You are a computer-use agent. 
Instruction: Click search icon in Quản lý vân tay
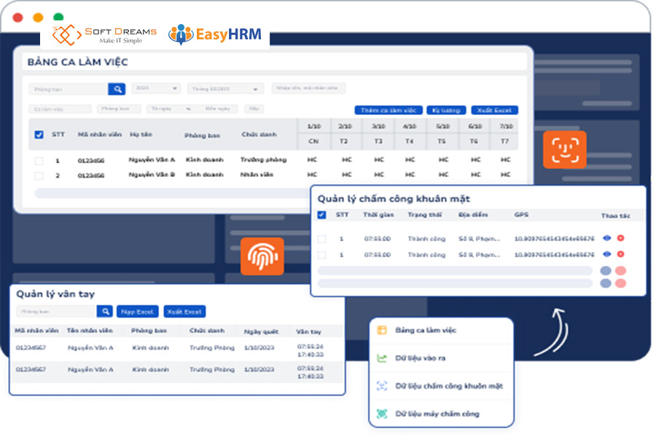point(105,312)
